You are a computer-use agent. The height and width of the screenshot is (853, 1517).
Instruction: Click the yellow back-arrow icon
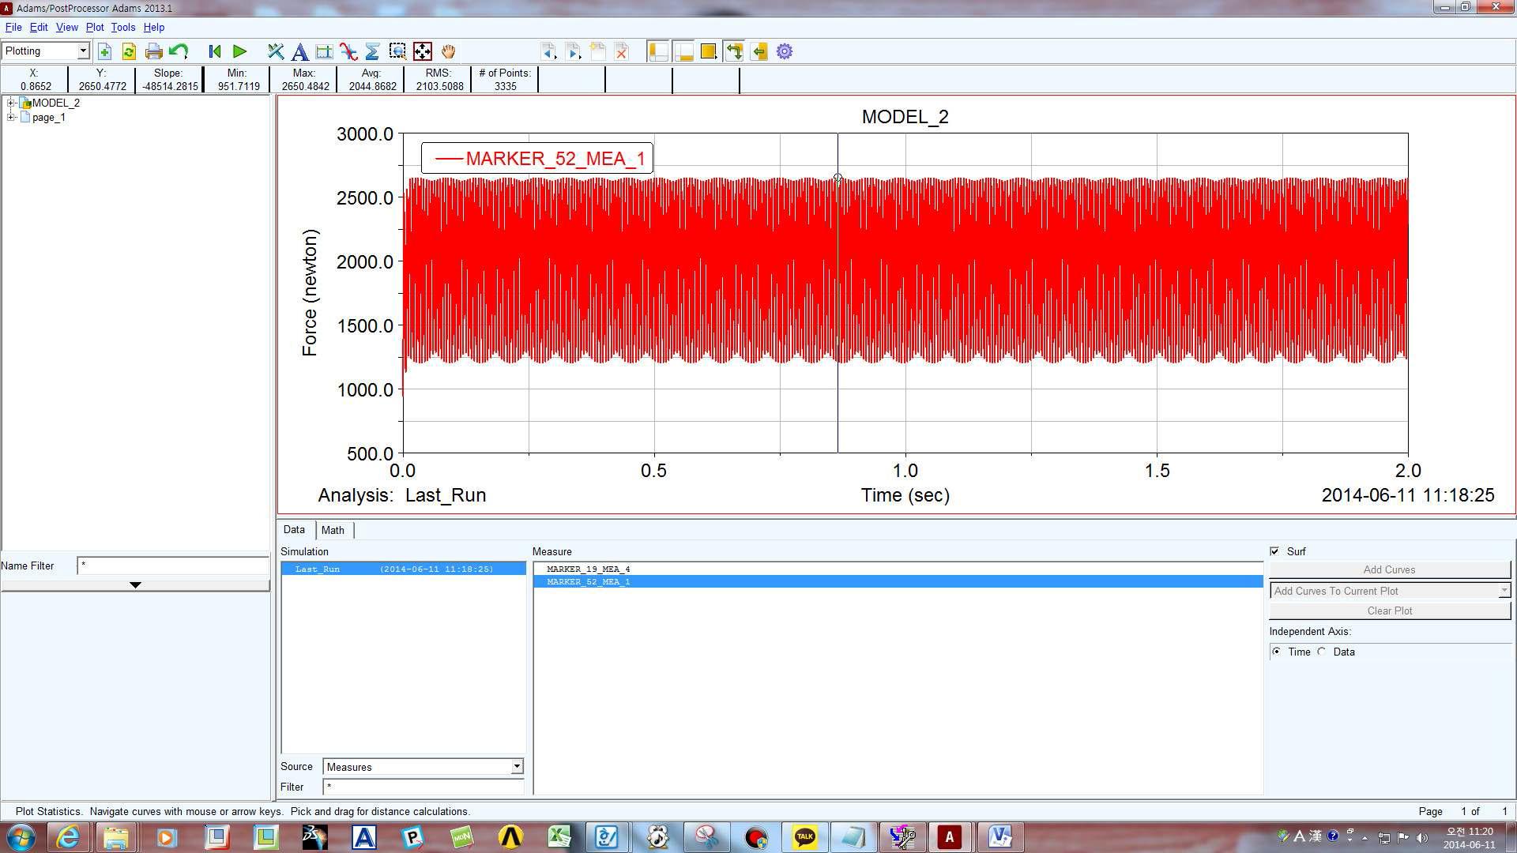pos(759,51)
